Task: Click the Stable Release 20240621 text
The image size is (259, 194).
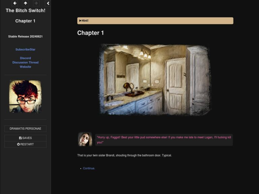Action: [x=25, y=36]
